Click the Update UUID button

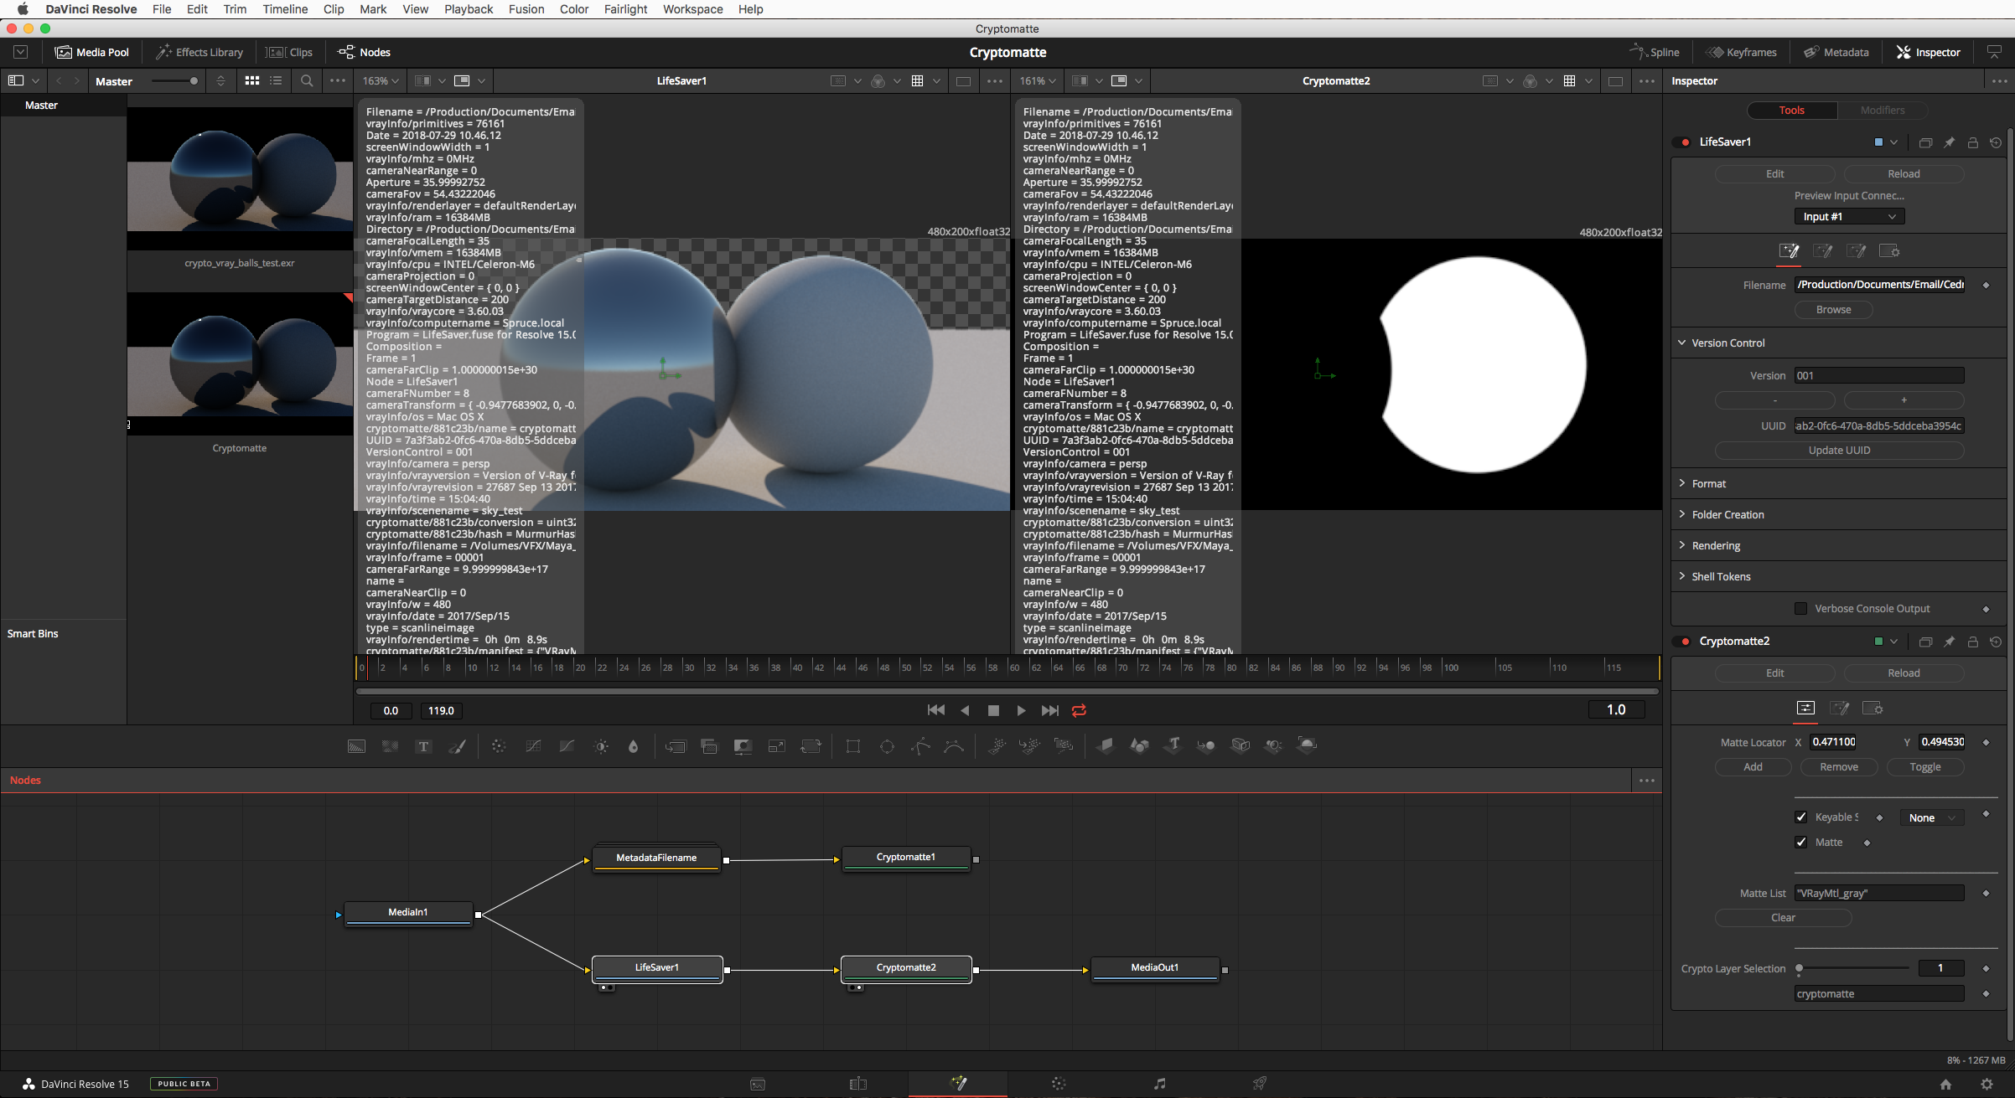tap(1839, 450)
